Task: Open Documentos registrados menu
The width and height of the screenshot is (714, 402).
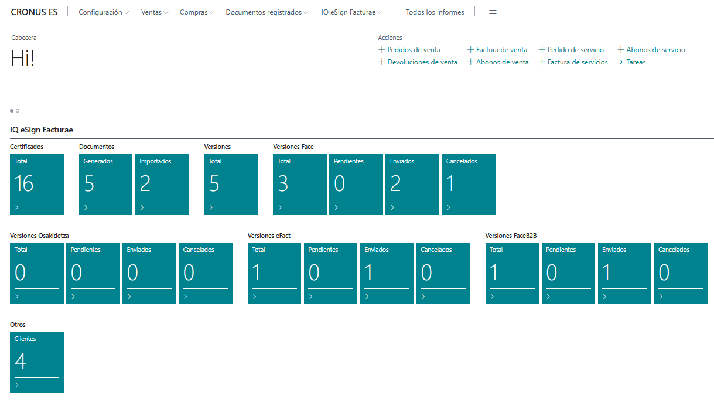Action: (267, 12)
